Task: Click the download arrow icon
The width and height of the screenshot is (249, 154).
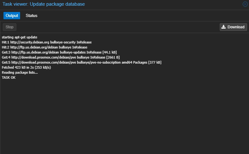Action: [224, 27]
